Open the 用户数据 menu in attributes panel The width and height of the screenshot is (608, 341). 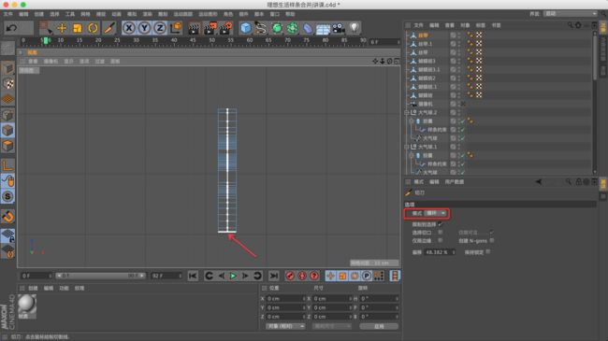[x=455, y=182]
